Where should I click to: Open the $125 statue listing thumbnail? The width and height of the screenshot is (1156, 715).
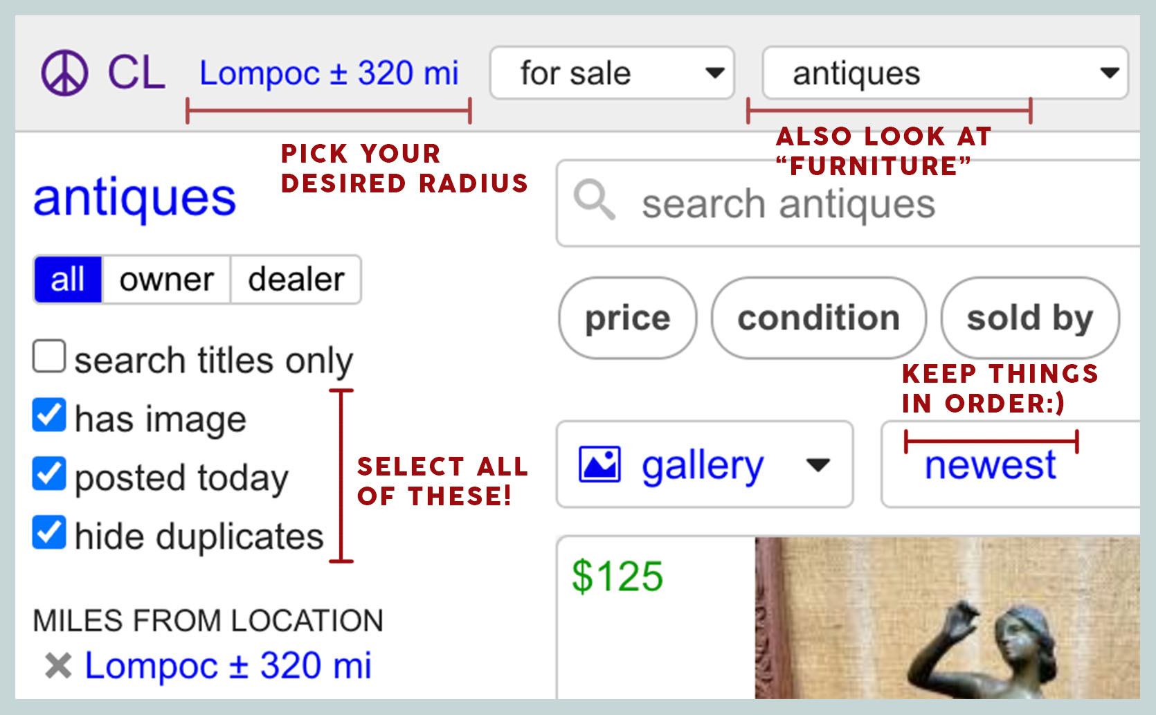(x=948, y=617)
